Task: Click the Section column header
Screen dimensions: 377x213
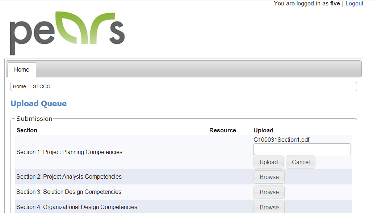Action: click(27, 131)
